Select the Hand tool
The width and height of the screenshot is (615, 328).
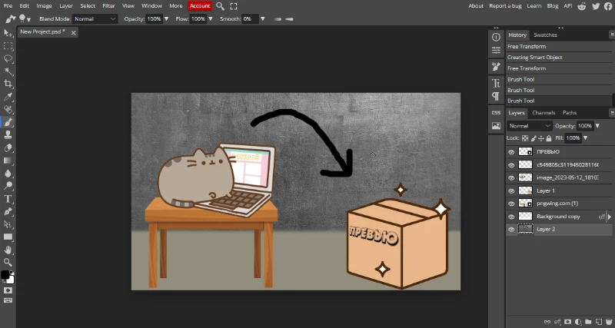tap(8, 250)
